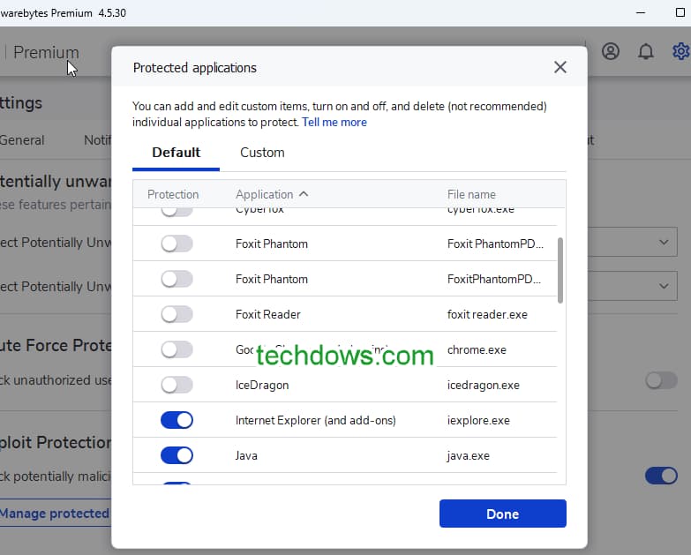
Task: Expand first Potentially Unwanted dropdown
Action: [633, 242]
